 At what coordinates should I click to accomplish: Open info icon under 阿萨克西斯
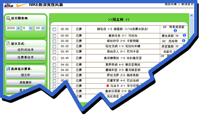(x=175, y=30)
